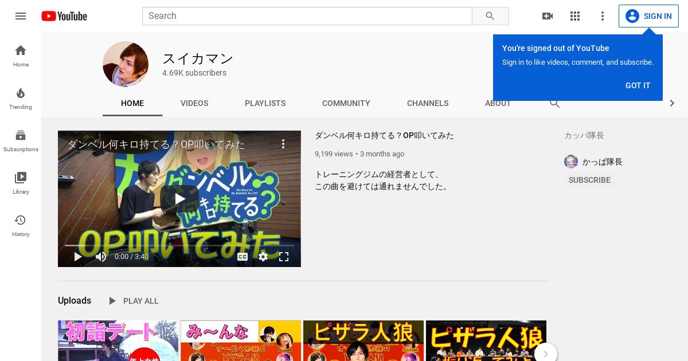Play the featured video with center button
The image size is (688, 361).
179,199
